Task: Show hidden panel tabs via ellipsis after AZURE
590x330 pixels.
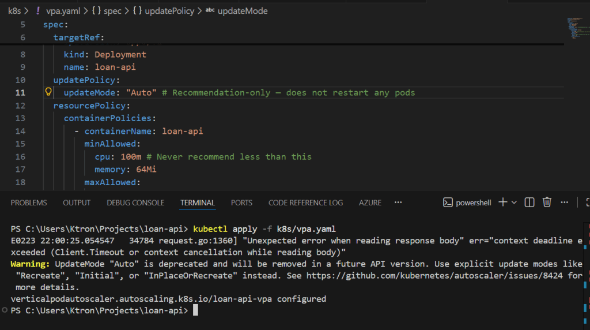Action: [398, 202]
